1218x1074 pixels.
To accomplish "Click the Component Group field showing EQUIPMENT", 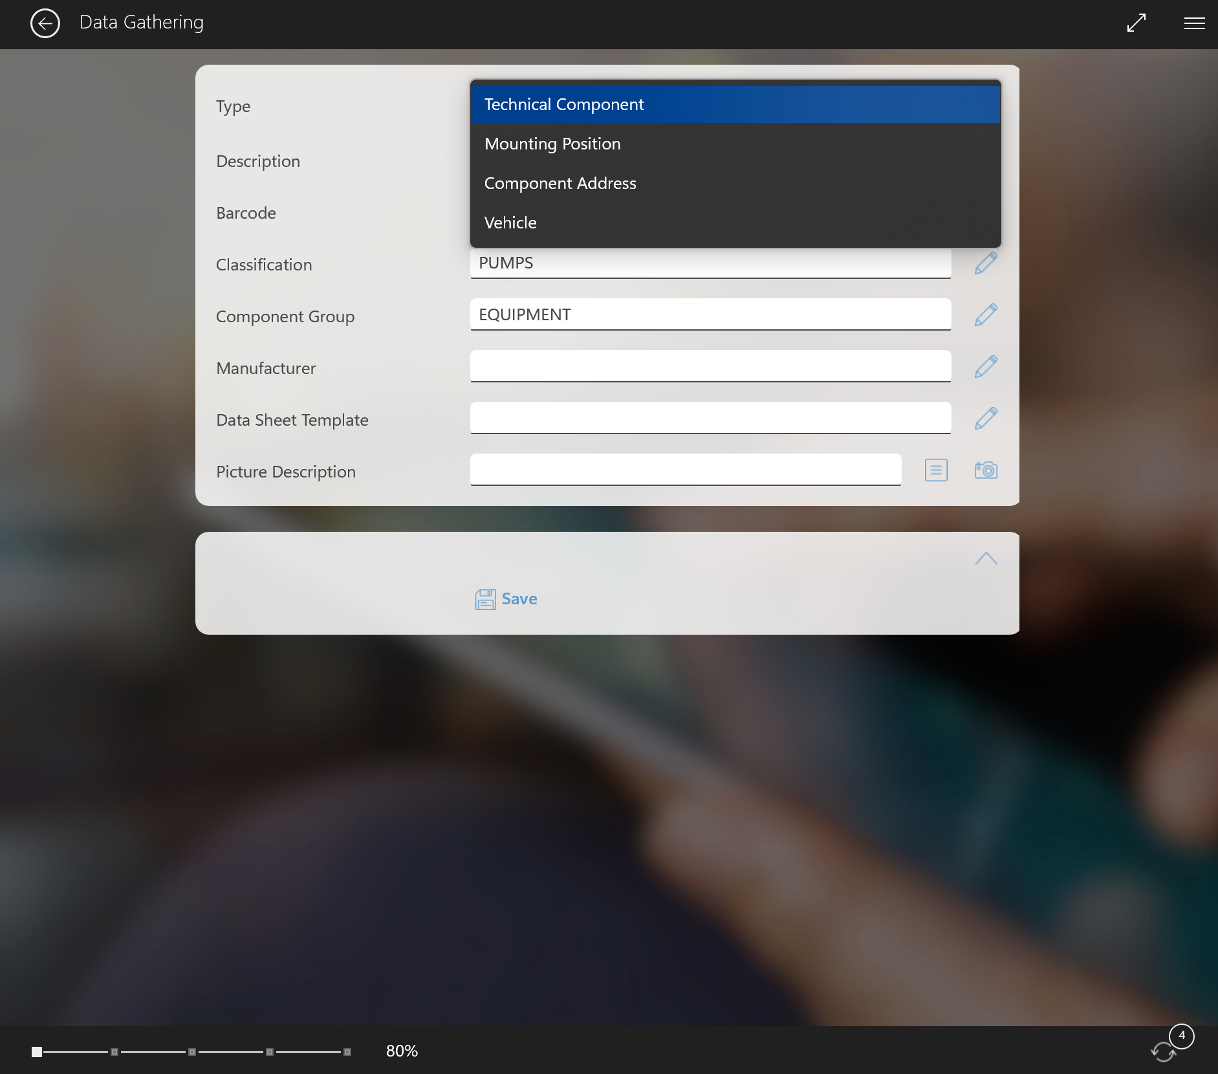I will 710,314.
